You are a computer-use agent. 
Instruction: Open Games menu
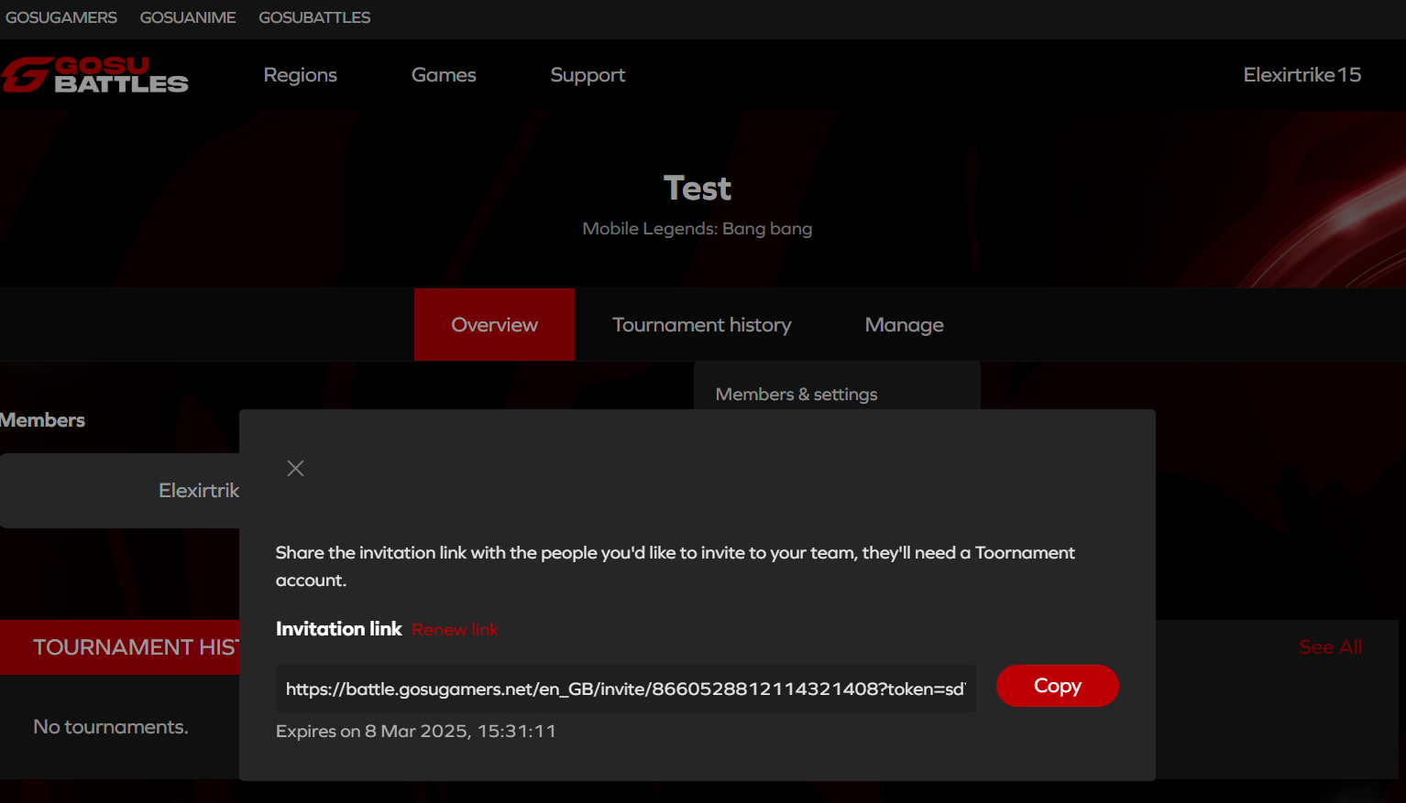pyautogui.click(x=444, y=75)
